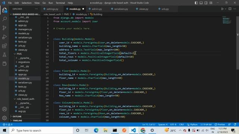This screenshot has width=239, height=134.
Task: Open customize layout icon
Action: pyautogui.click(x=211, y=3)
